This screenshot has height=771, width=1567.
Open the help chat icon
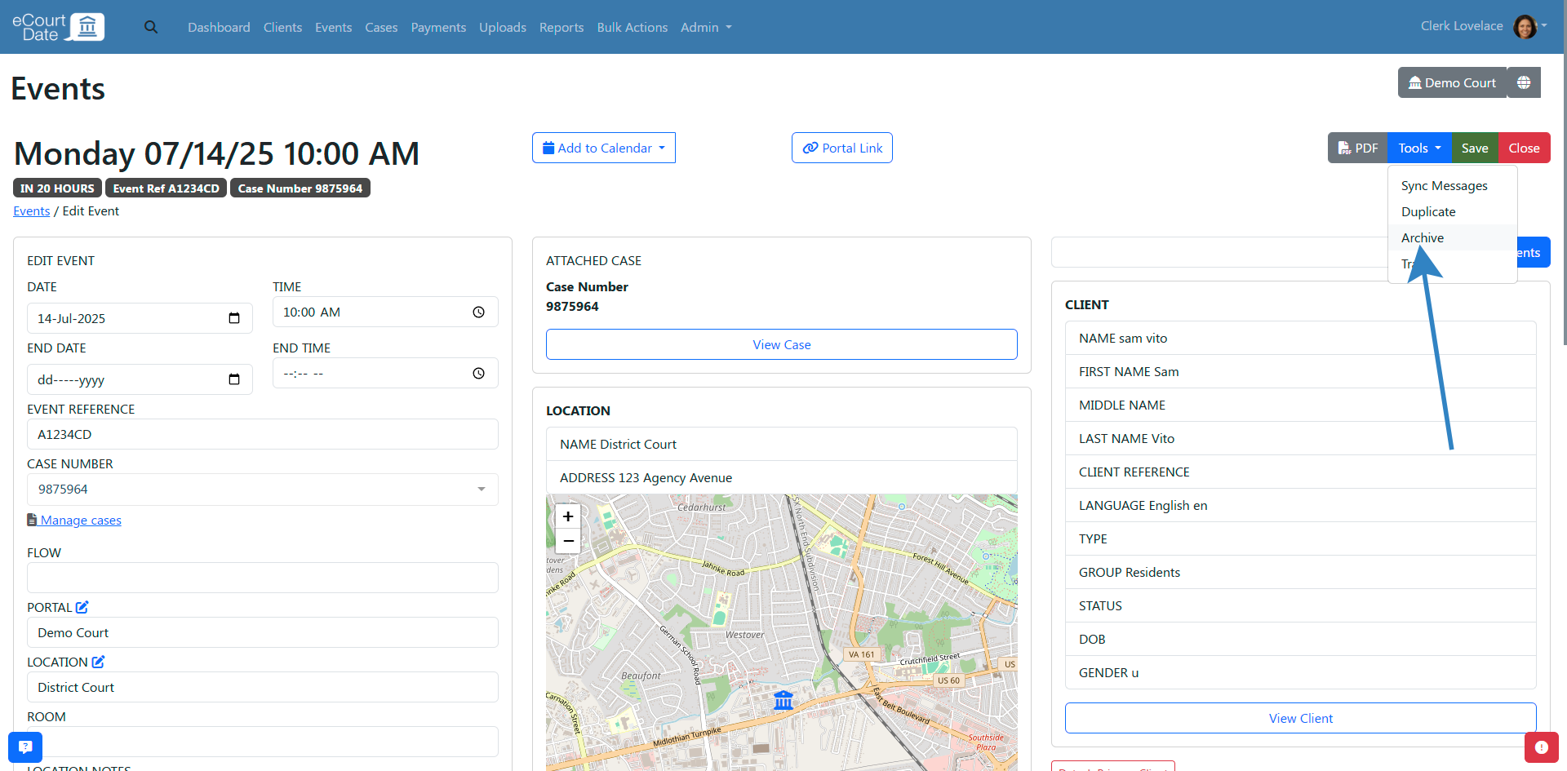[x=25, y=747]
